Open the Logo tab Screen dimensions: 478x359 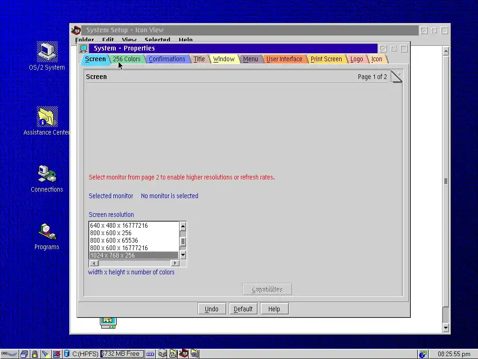(356, 59)
